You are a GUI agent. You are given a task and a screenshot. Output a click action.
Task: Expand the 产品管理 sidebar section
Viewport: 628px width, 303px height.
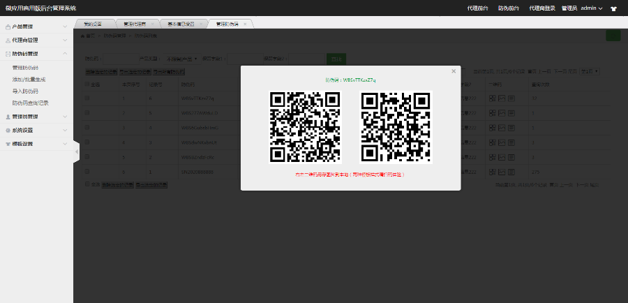tap(36, 27)
